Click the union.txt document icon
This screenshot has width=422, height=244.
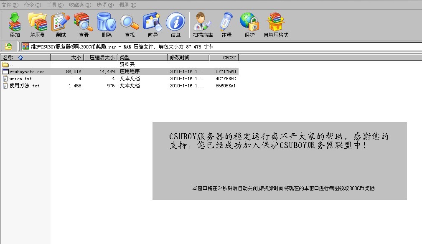[x=5, y=79]
